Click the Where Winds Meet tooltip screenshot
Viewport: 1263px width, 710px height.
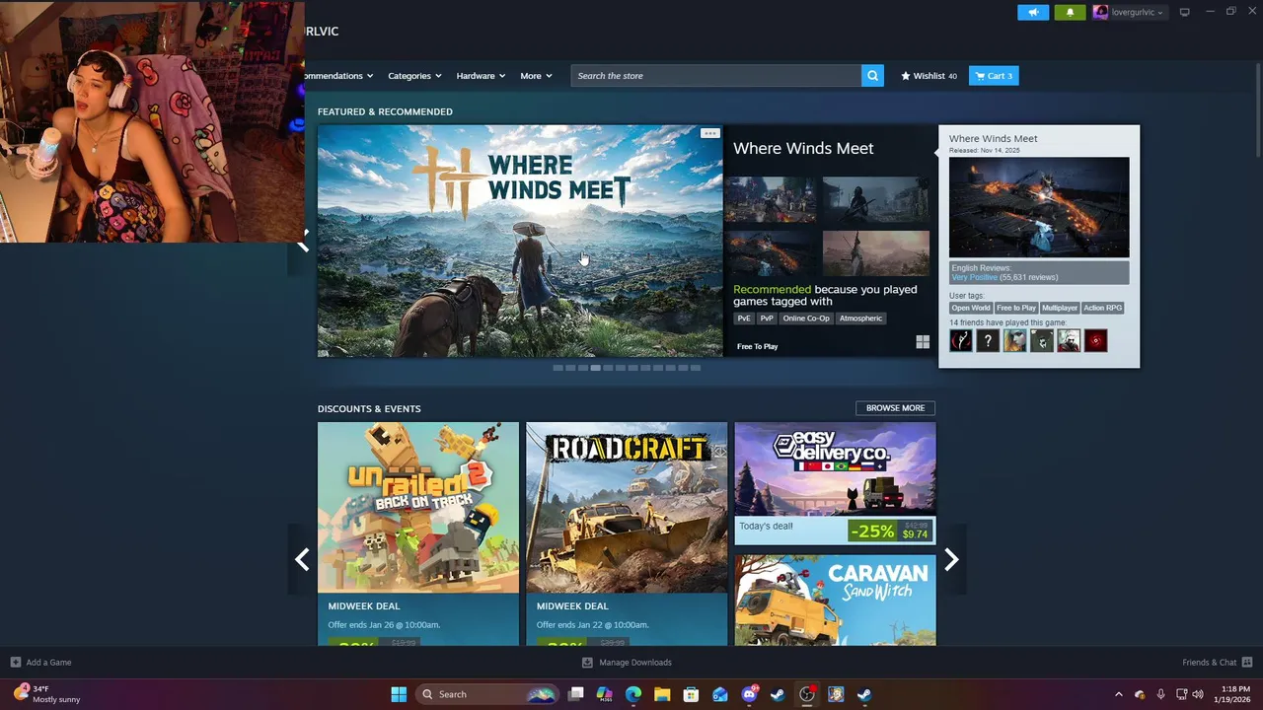pyautogui.click(x=1039, y=207)
